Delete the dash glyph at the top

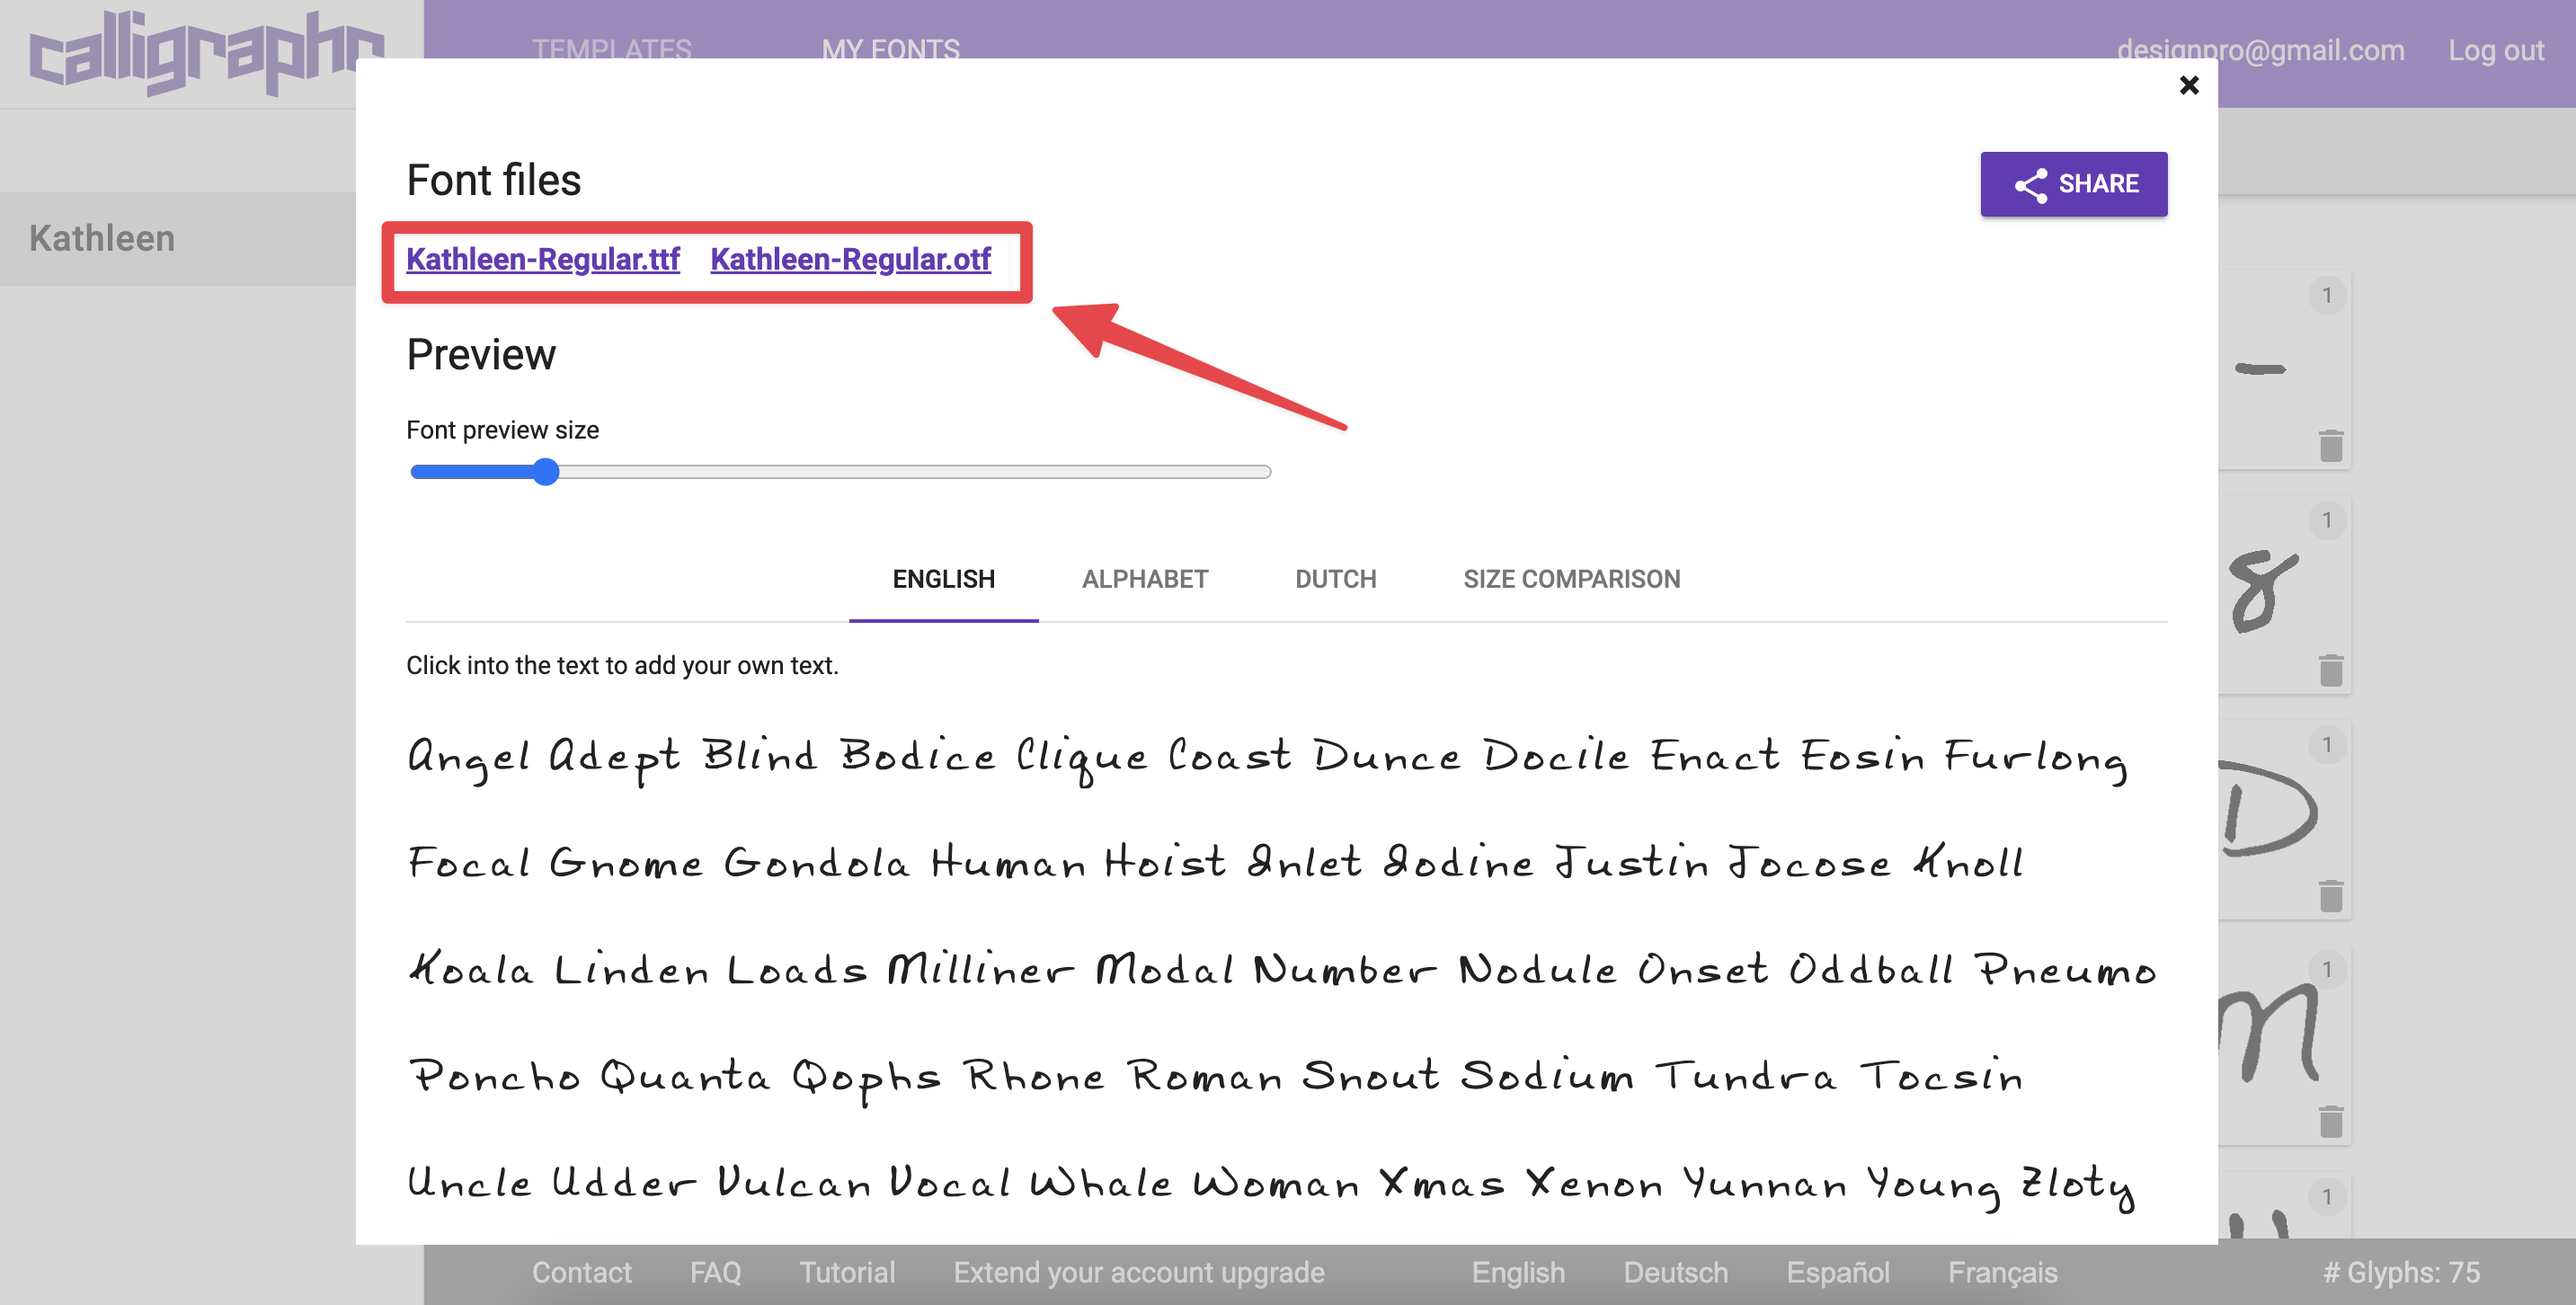click(2331, 447)
